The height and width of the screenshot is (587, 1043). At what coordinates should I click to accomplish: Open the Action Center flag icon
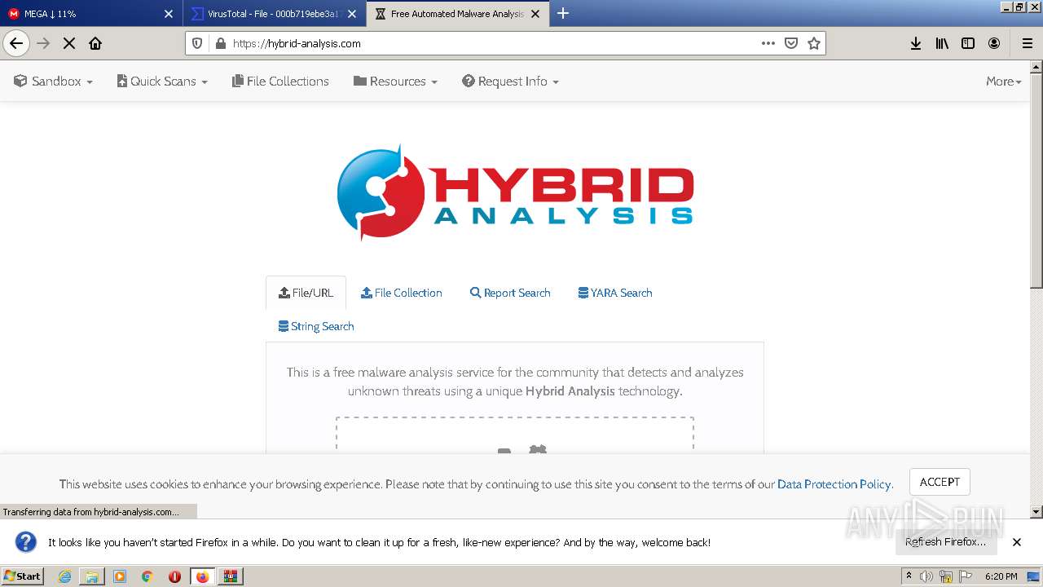point(966,576)
